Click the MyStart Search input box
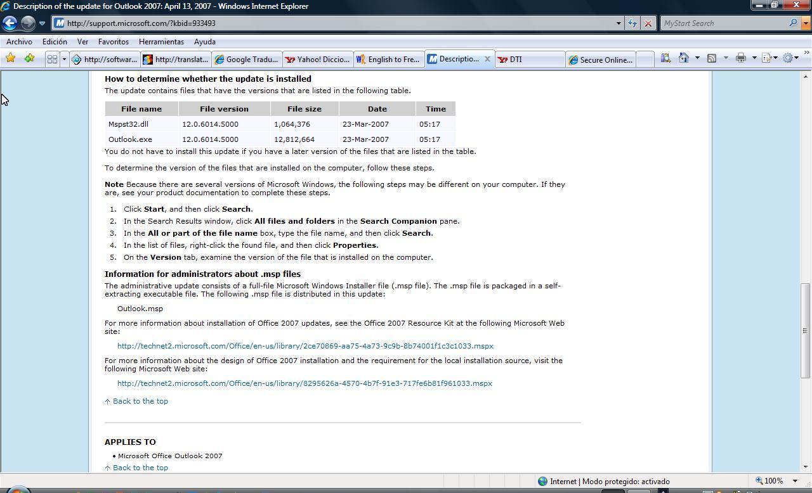 (x=724, y=23)
